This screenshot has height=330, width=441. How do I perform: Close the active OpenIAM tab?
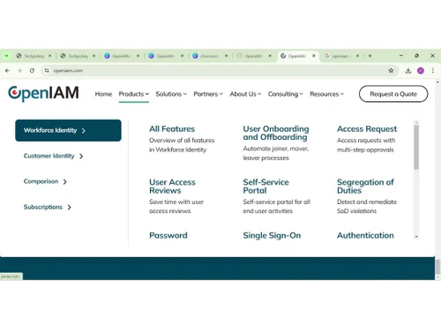coord(314,55)
